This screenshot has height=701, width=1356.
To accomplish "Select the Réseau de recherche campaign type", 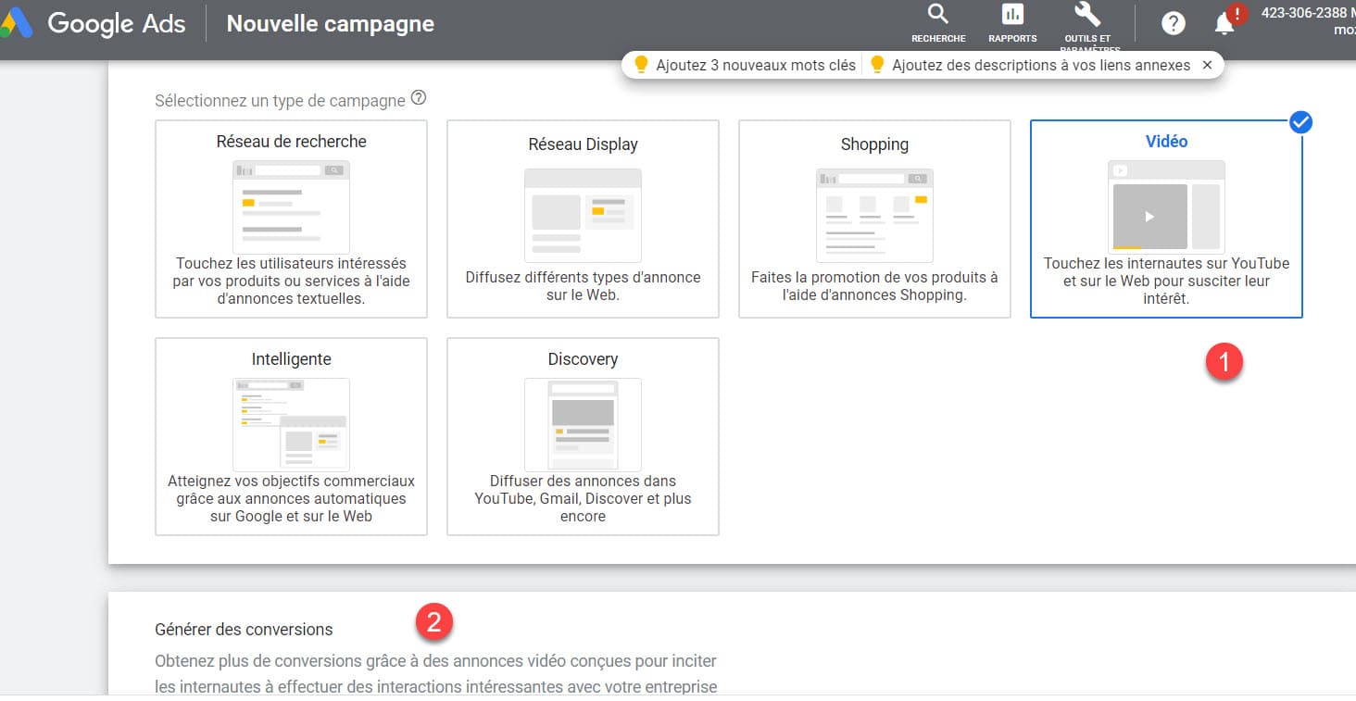I will (291, 219).
